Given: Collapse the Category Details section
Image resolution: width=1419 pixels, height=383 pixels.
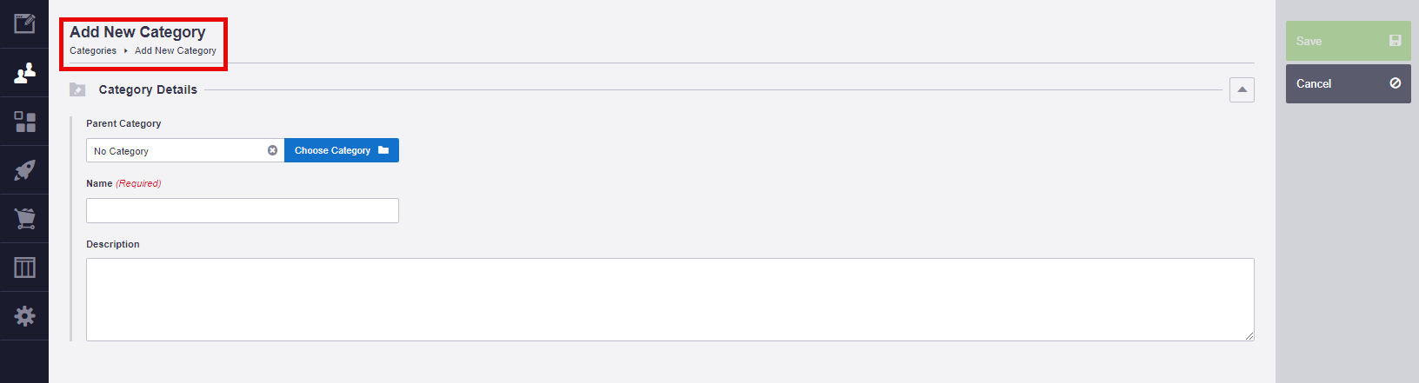Looking at the screenshot, I should [1242, 89].
